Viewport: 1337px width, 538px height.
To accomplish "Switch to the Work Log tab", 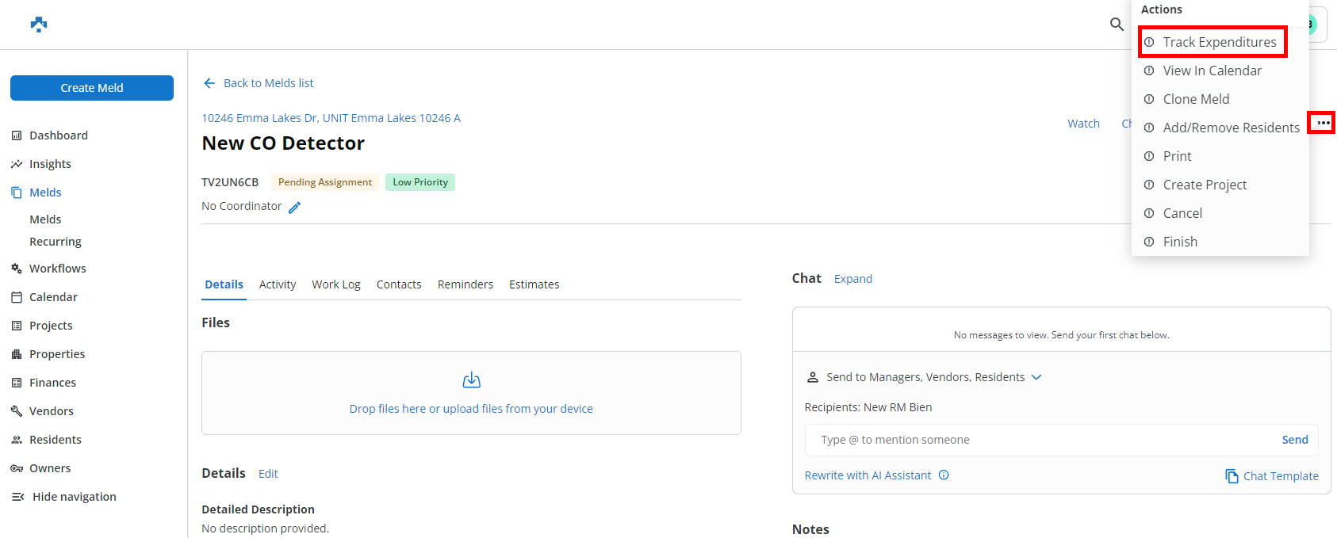I will click(x=335, y=284).
